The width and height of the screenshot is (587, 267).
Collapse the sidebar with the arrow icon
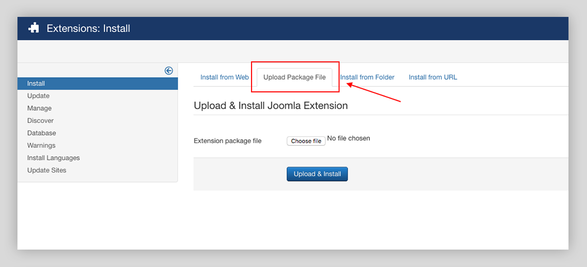[169, 71]
